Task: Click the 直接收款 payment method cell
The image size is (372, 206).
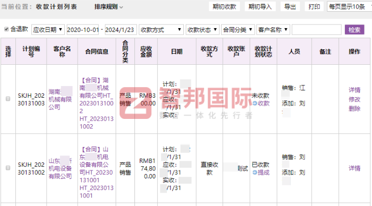Action: (x=209, y=168)
